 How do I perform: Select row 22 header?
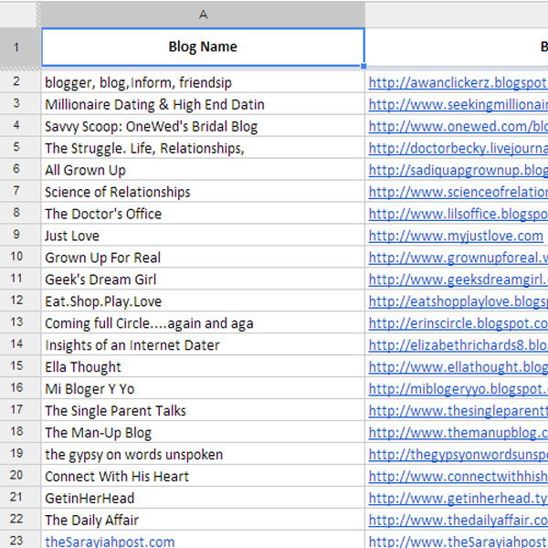pyautogui.click(x=19, y=520)
